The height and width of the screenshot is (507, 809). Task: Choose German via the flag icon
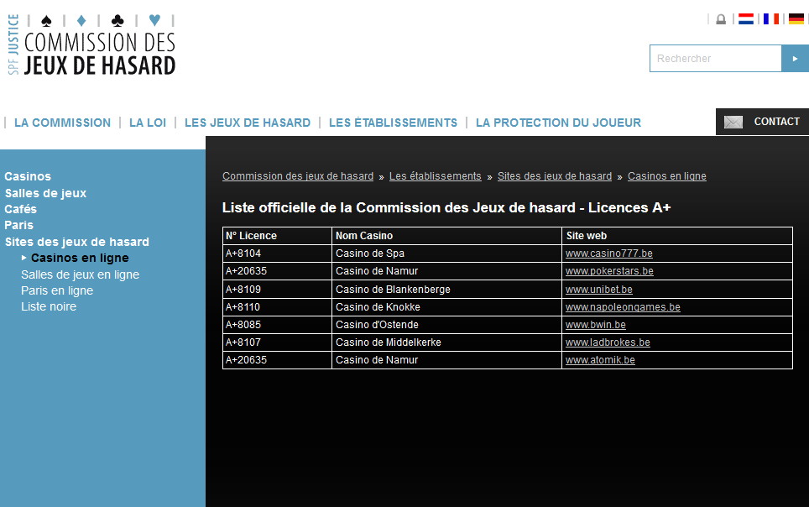(796, 18)
